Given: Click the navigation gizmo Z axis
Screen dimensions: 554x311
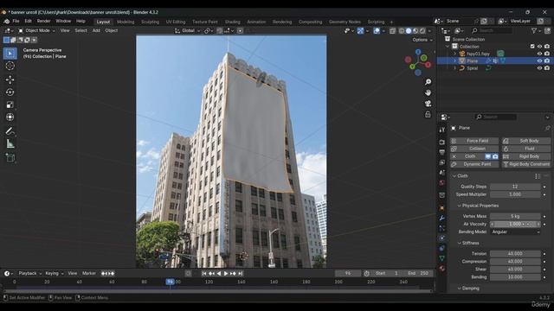Looking at the screenshot, I should coord(418,52).
